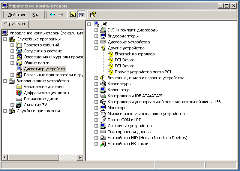
Task: Click the Прочее устройство моста PCI icon
Action: (110, 72)
